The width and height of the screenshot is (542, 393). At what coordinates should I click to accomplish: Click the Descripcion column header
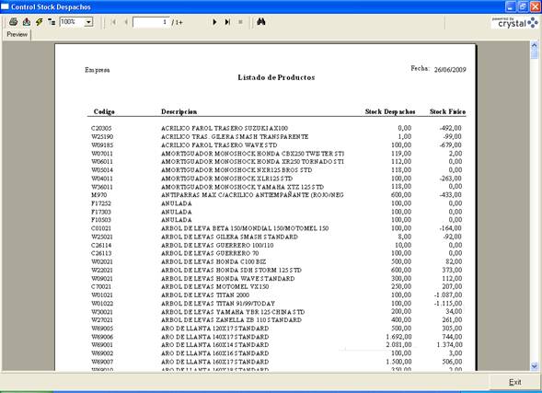pos(179,111)
